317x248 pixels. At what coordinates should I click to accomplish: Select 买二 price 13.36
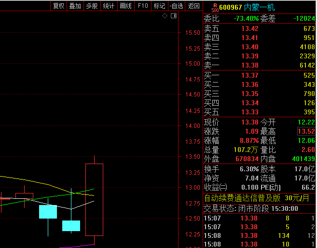[x=250, y=84]
